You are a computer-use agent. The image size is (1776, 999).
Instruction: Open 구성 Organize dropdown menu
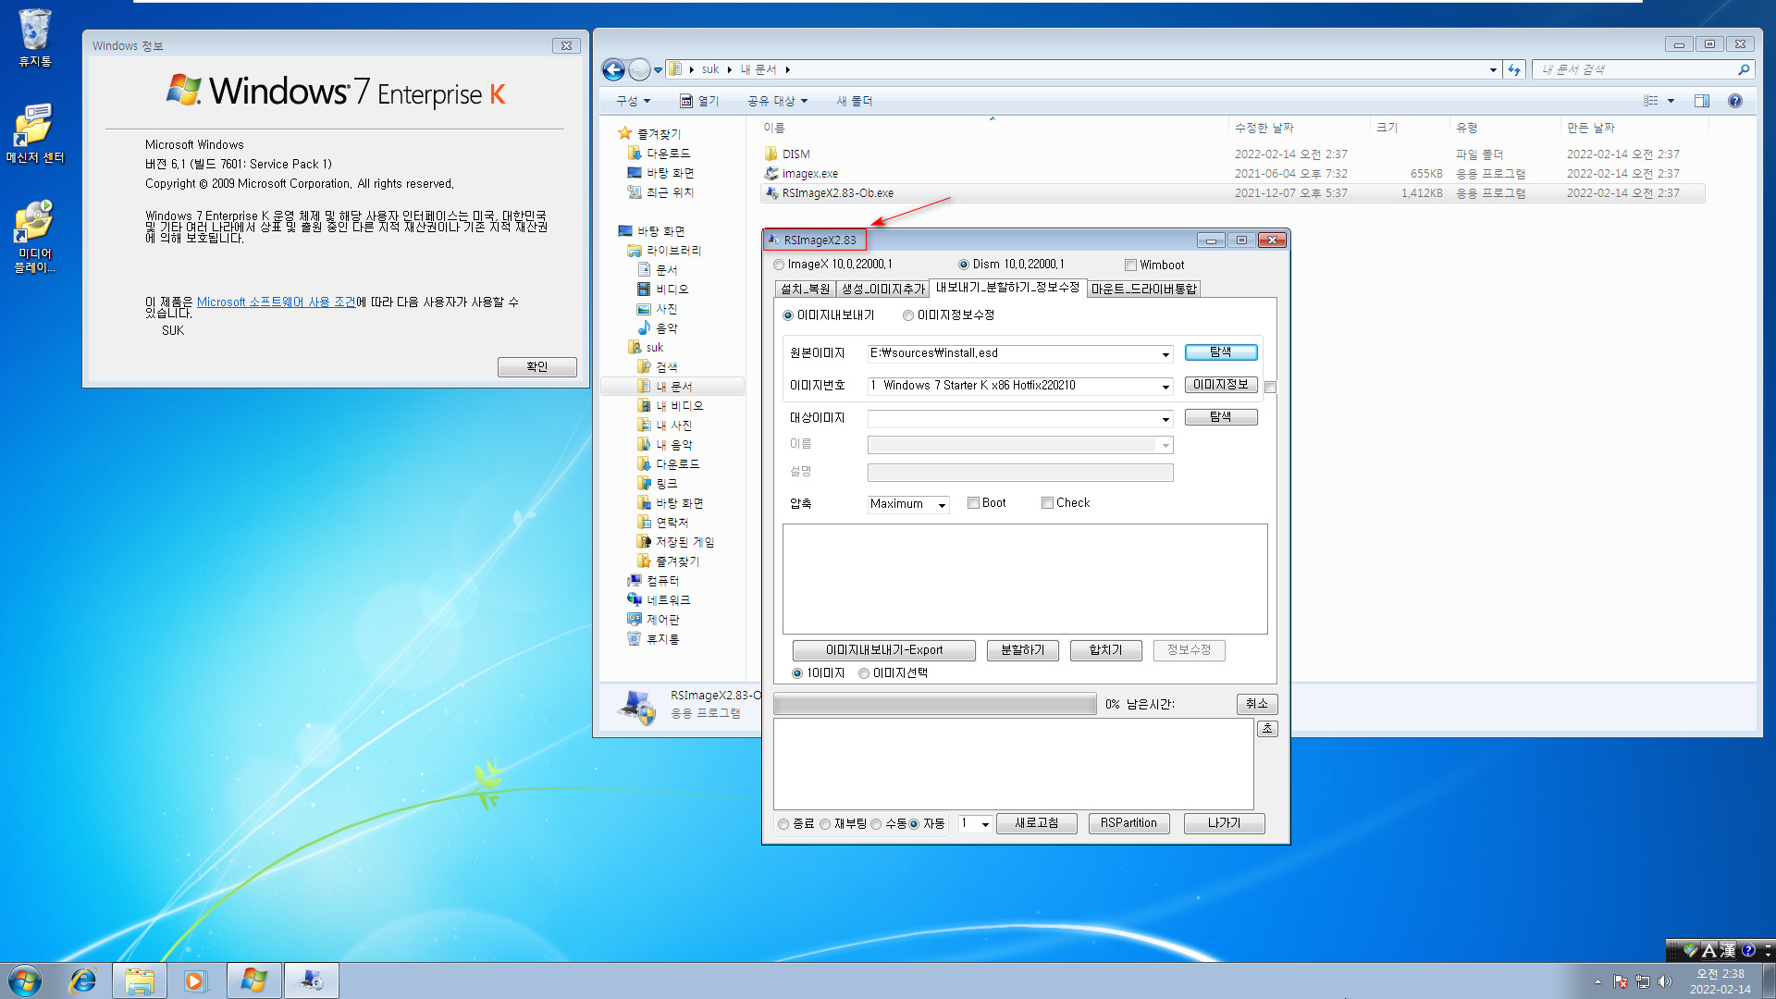tap(634, 101)
